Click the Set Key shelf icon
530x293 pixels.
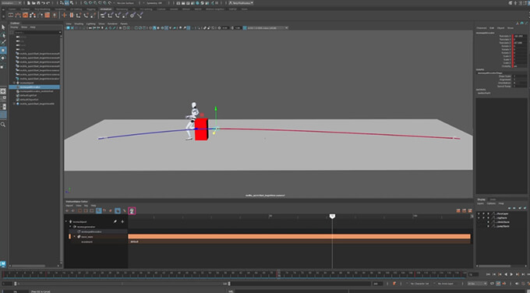click(64, 16)
